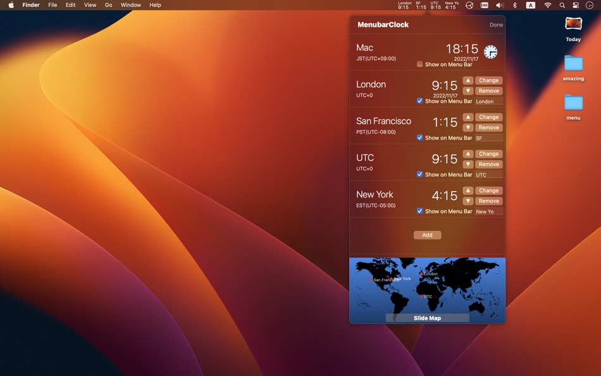Move New York up with the up arrow
The image size is (601, 376).
[468, 191]
